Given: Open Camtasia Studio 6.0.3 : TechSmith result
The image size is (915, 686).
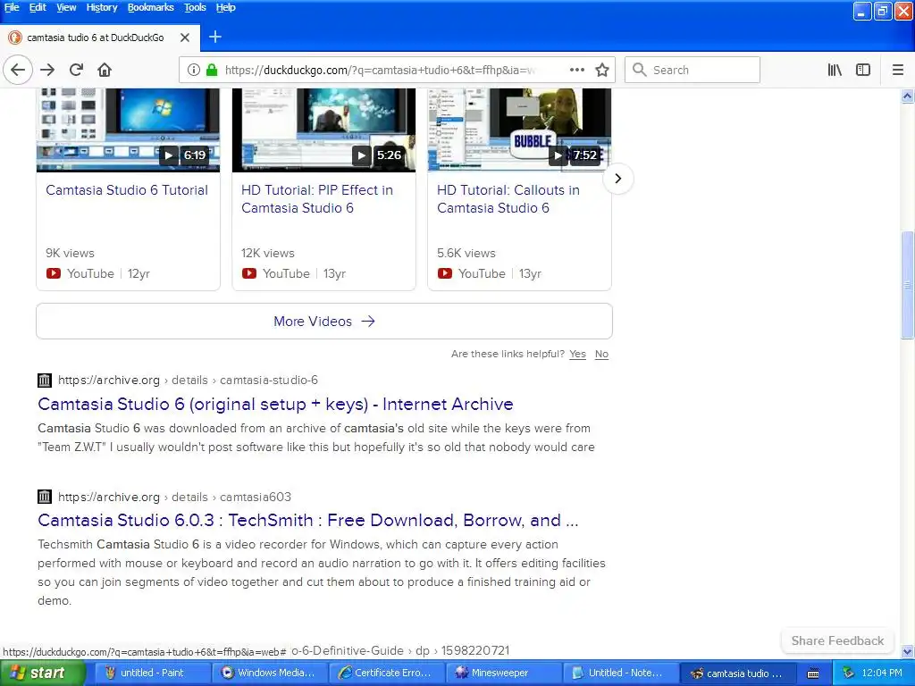Looking at the screenshot, I should (x=308, y=520).
